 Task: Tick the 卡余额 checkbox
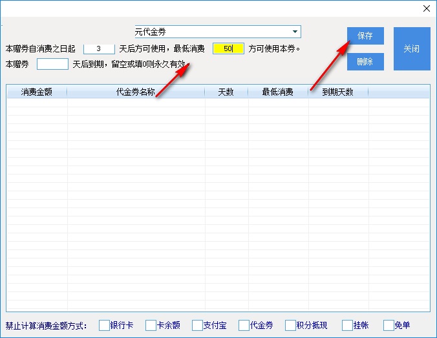click(151, 325)
